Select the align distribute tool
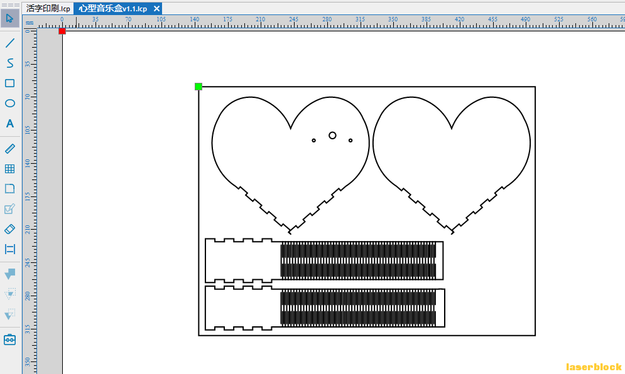The width and height of the screenshot is (625, 374). click(x=10, y=249)
